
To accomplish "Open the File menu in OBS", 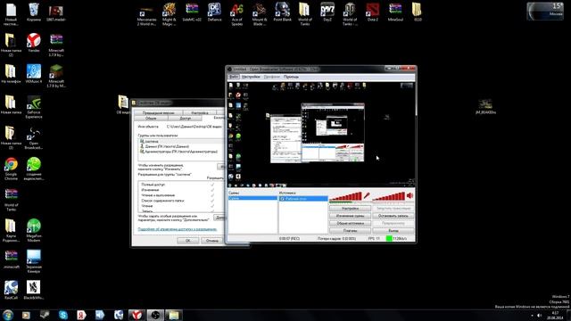I will (x=234, y=77).
